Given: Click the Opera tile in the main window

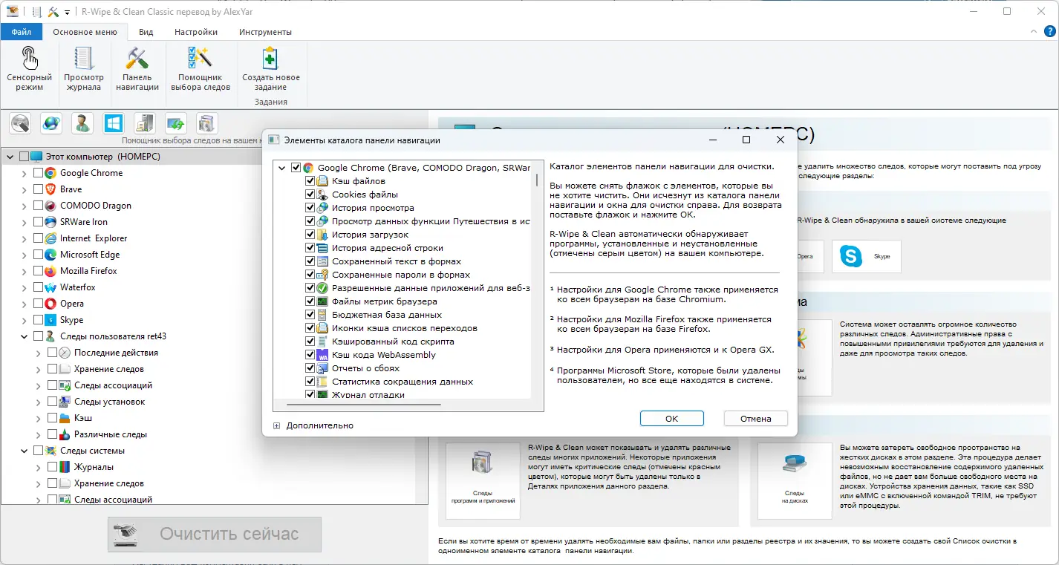Looking at the screenshot, I should pyautogui.click(x=806, y=256).
